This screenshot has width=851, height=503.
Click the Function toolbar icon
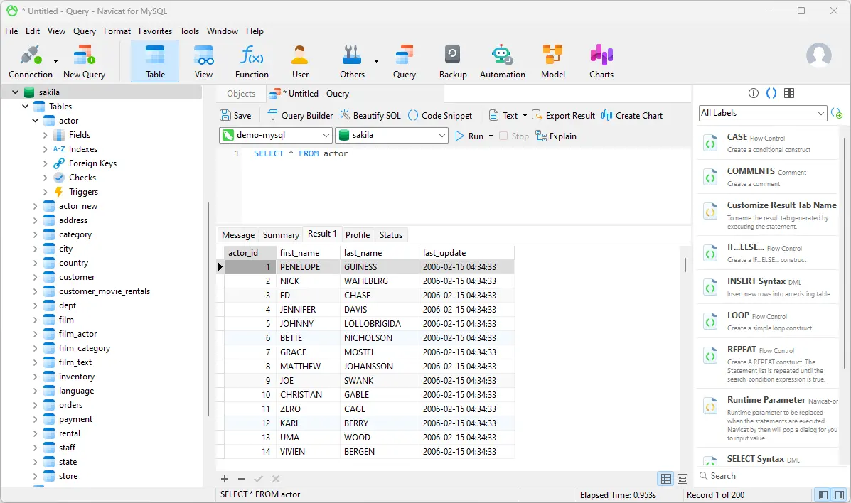(252, 61)
